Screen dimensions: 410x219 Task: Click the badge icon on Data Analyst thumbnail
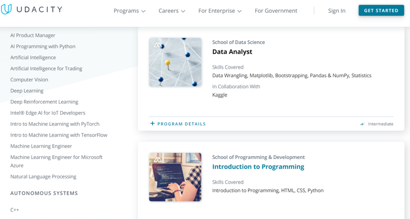tap(158, 45)
